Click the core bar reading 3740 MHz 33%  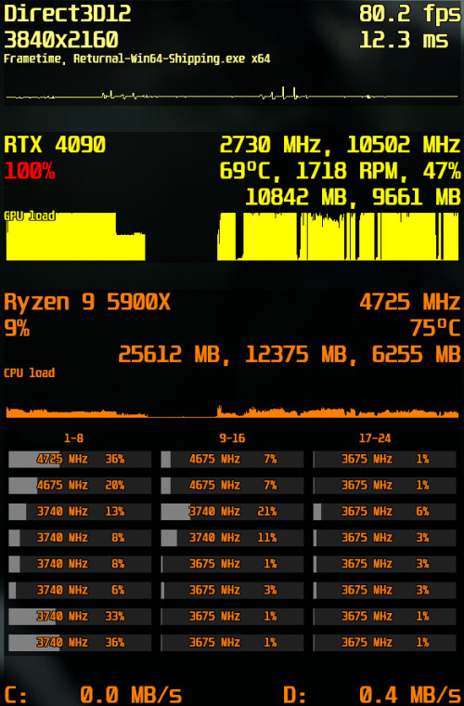(80, 616)
